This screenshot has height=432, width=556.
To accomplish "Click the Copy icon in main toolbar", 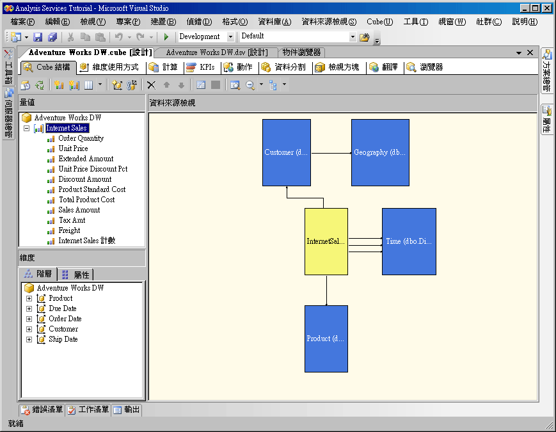I will (85, 37).
